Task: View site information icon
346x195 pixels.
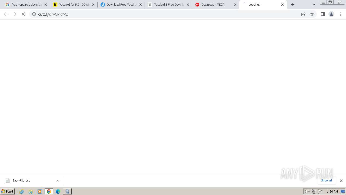Action: [x=34, y=14]
